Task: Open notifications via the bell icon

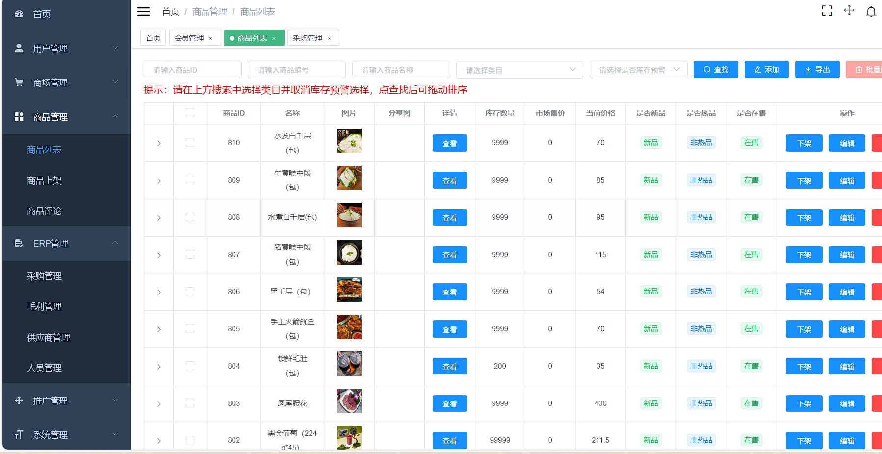Action: 871,11
